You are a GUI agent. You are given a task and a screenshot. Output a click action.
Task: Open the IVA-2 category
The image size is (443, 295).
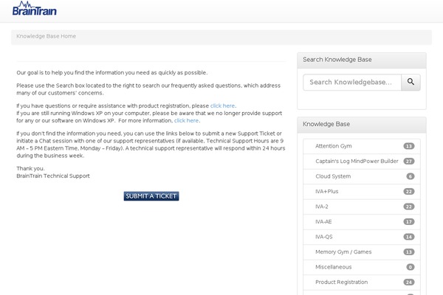click(x=362, y=206)
